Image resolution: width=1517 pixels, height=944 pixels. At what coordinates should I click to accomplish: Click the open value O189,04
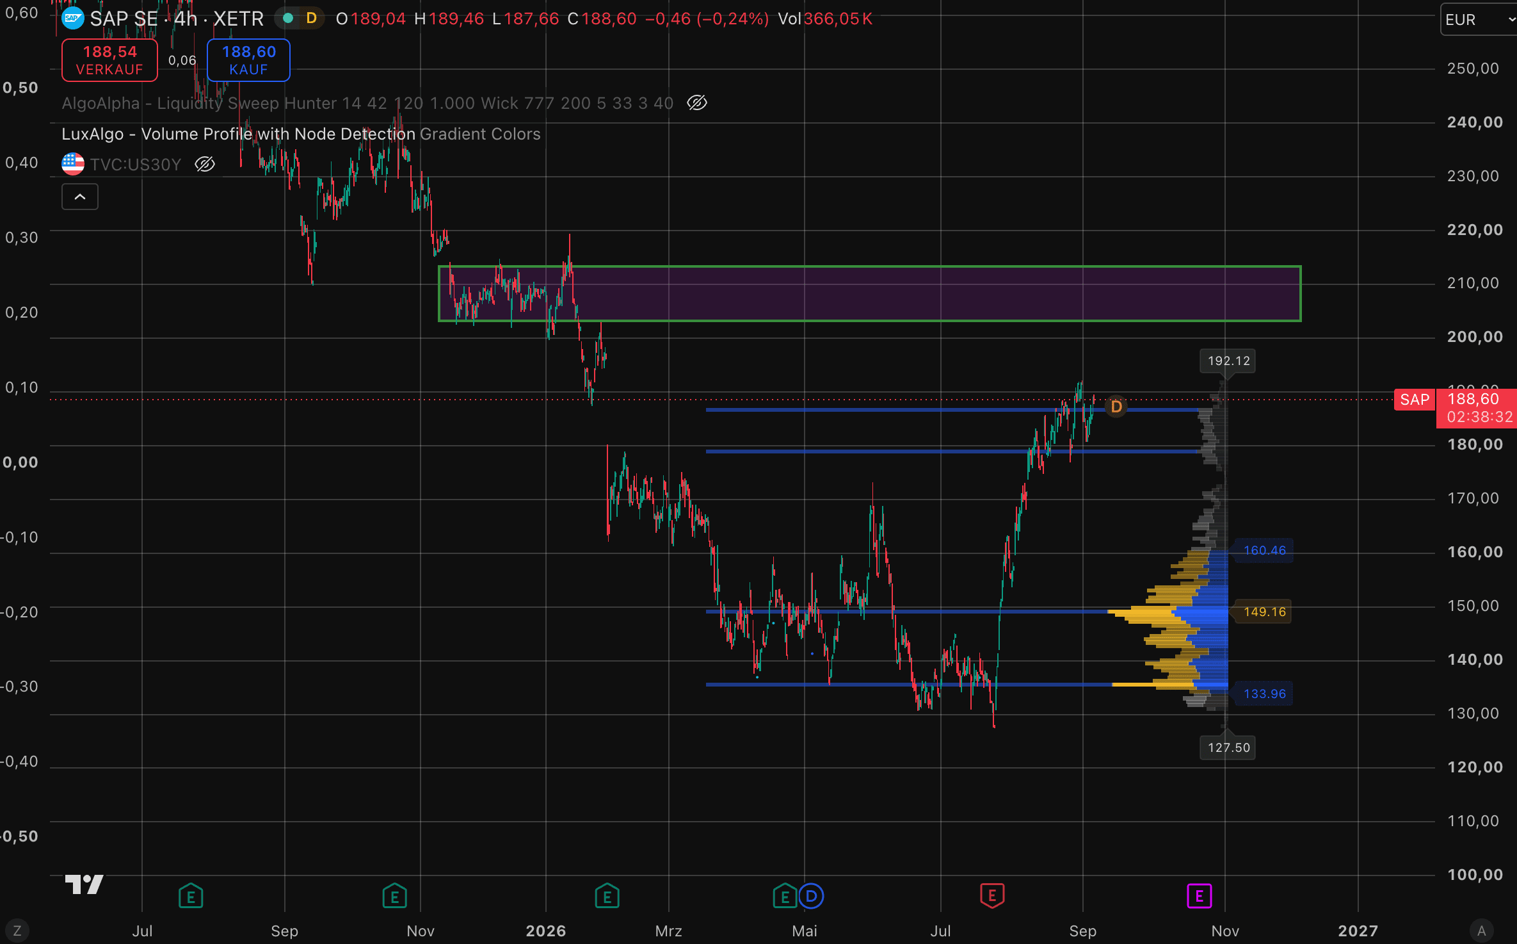pyautogui.click(x=371, y=19)
